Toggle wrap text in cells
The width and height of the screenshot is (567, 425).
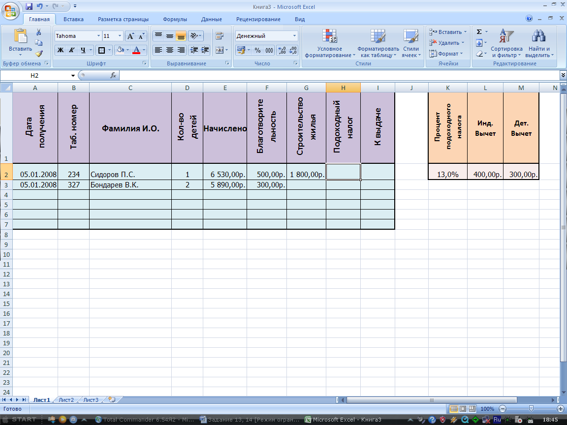pyautogui.click(x=220, y=36)
